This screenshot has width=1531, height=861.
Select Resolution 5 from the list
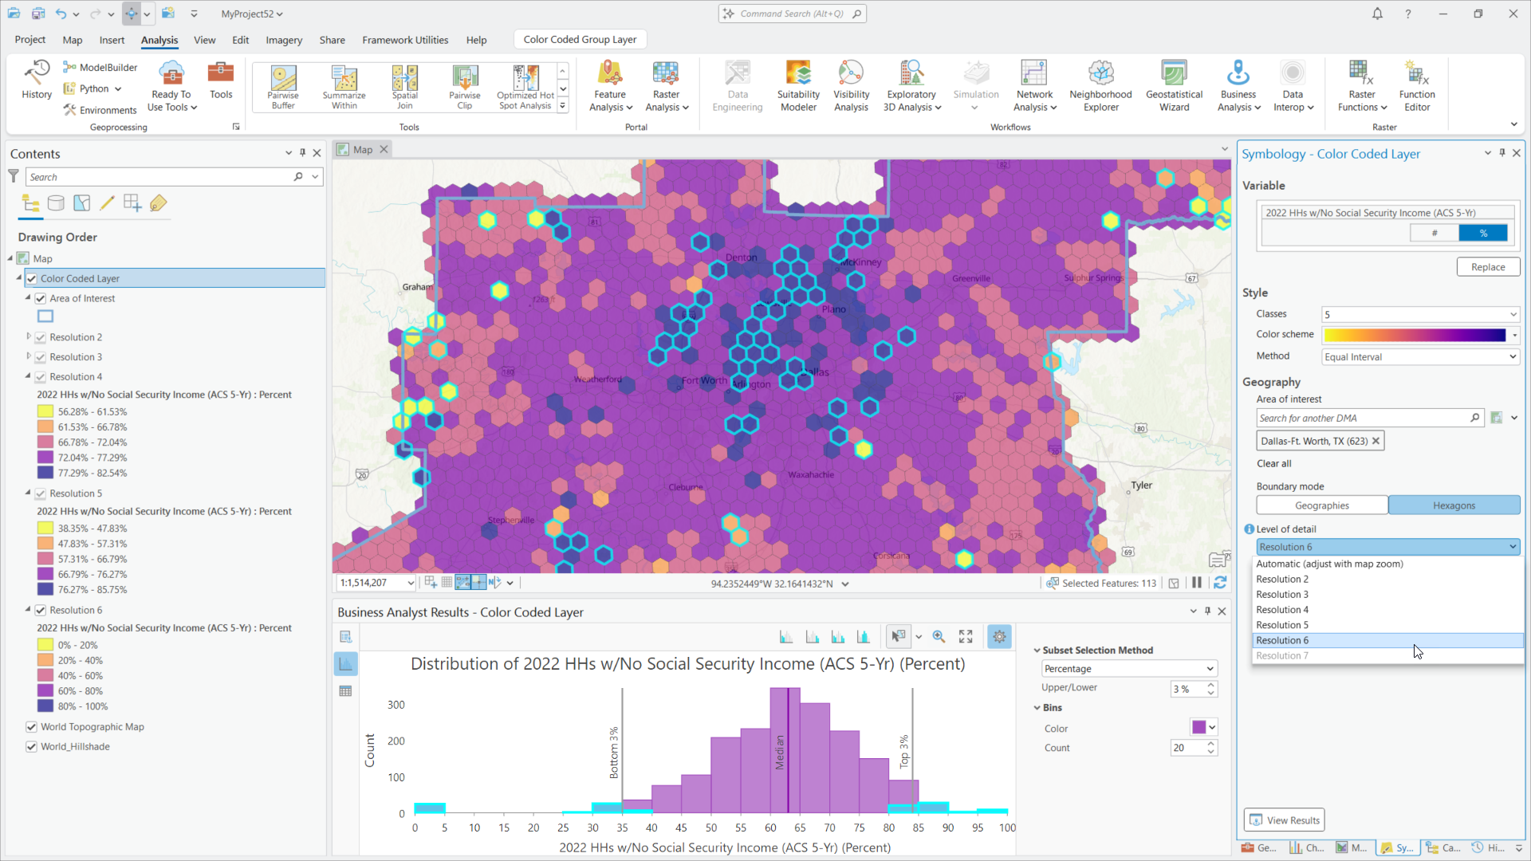[1388, 625]
